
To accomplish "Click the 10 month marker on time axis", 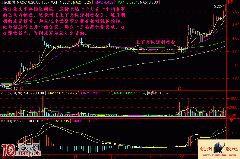I will tap(182, 157).
